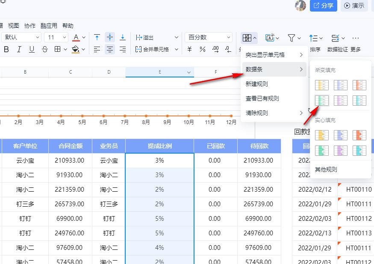Select the 提成比例 column header cell
Screen dimensions: 374x264
click(x=159, y=146)
